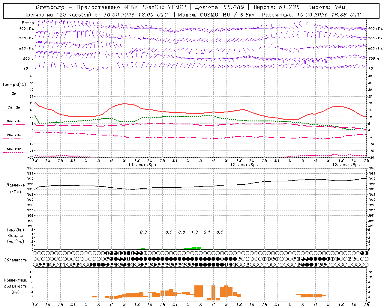Image resolution: width=384 pixels, height=307 pixels.
Task: Click the (мм/3ч.) precipitation unit label
Action: point(15,230)
